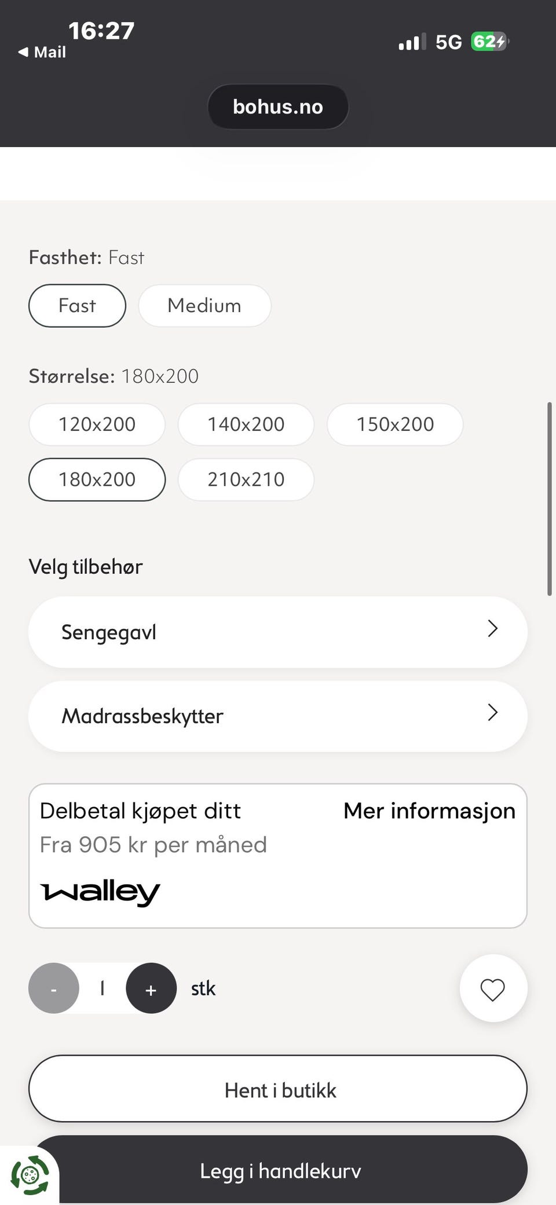Select Fast firmness option
Screen dimensions: 556x1205
click(x=77, y=306)
